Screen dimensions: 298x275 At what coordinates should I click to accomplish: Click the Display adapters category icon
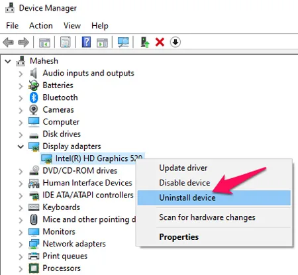[x=34, y=146]
